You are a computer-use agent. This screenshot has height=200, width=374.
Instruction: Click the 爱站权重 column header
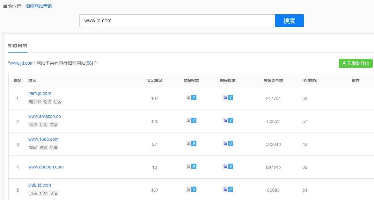coord(191,81)
